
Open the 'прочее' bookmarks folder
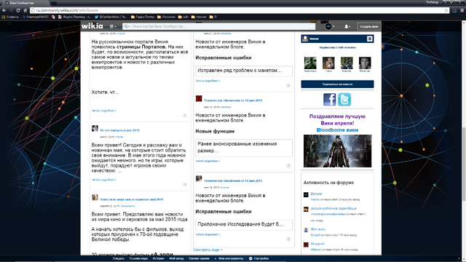tap(199, 17)
